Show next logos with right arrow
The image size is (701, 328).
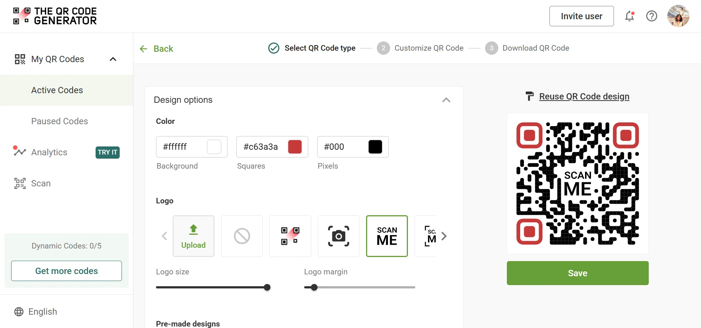[x=444, y=236]
